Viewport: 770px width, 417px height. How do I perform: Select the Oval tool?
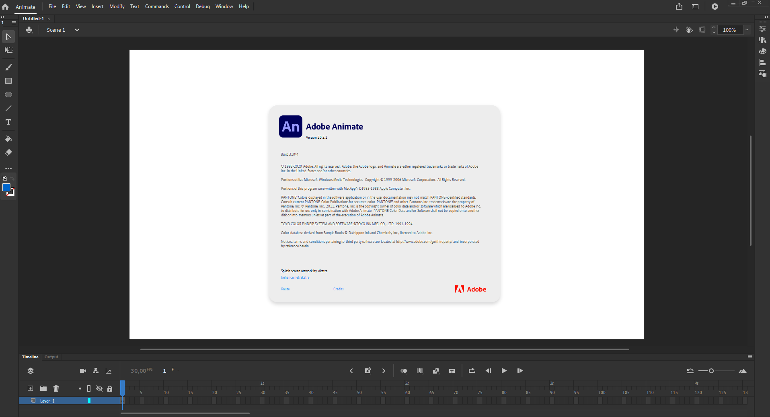coord(8,94)
